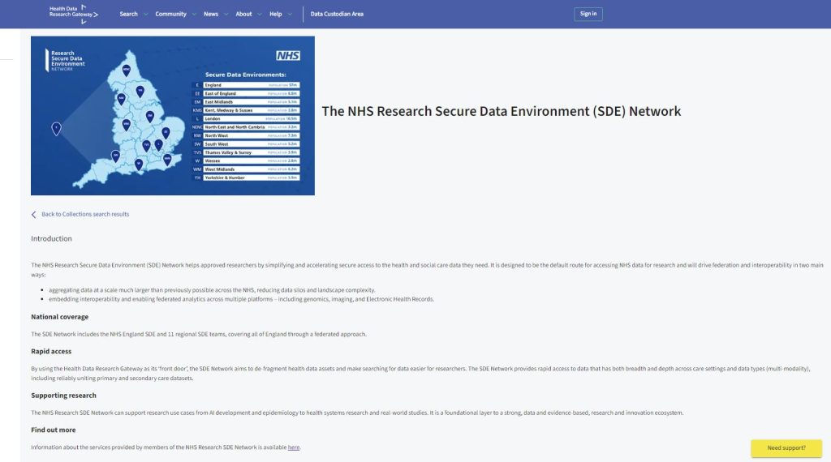The width and height of the screenshot is (831, 462).
Task: Click the Supporting research heading
Action: point(63,396)
